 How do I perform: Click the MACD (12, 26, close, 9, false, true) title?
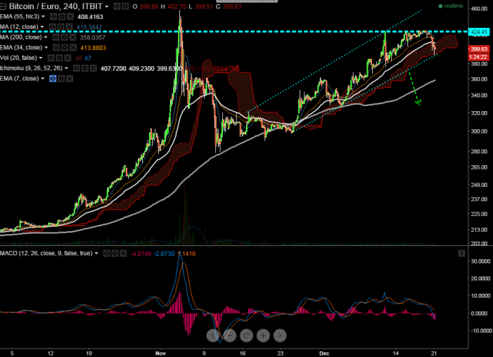[x=46, y=253]
